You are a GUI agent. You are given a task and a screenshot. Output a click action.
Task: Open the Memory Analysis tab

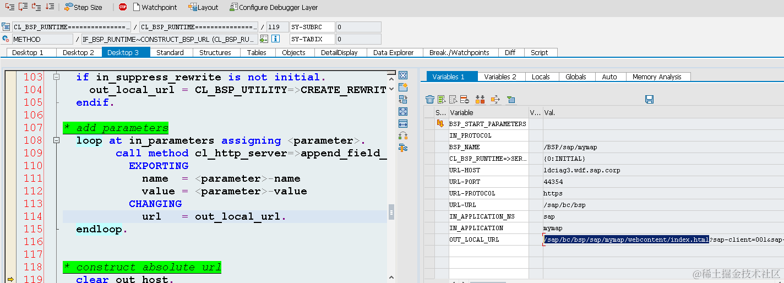[x=657, y=77]
